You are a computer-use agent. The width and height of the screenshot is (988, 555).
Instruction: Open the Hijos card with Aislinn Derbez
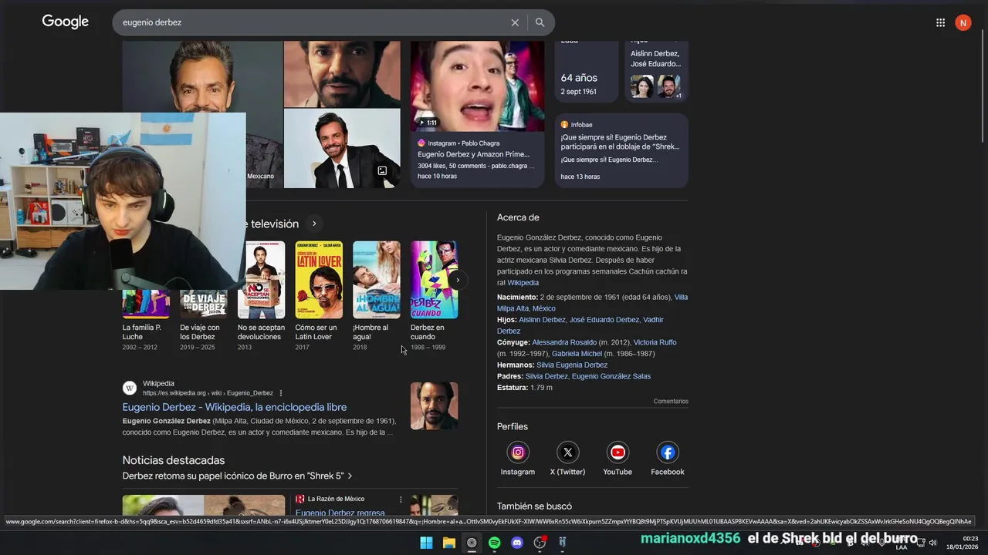click(656, 72)
